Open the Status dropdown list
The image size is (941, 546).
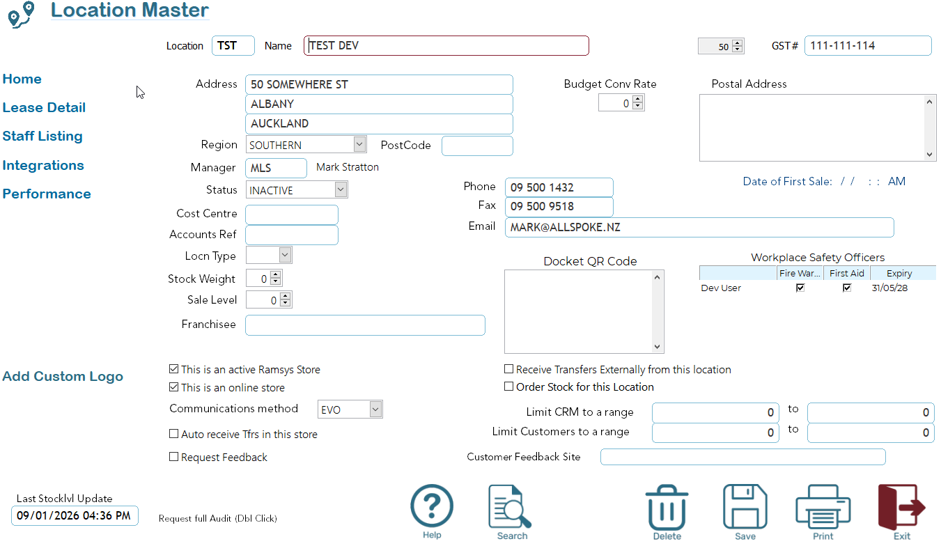coord(341,189)
